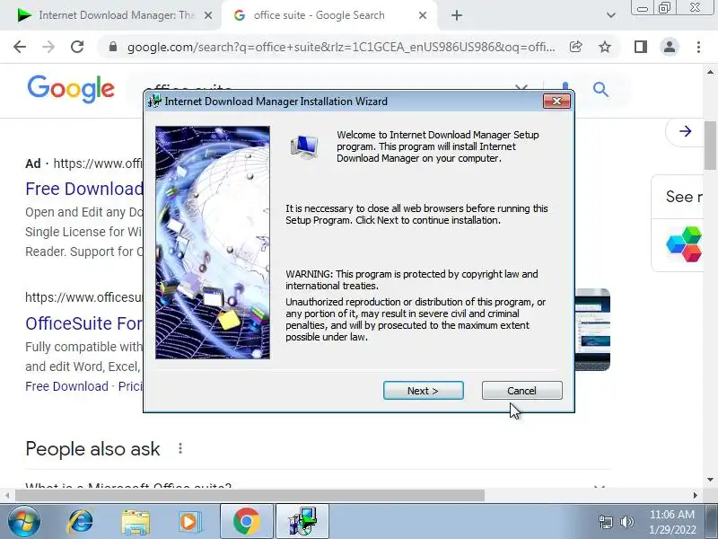
Task: Click the horizontal scrollbar thumb
Action: click(x=250, y=496)
